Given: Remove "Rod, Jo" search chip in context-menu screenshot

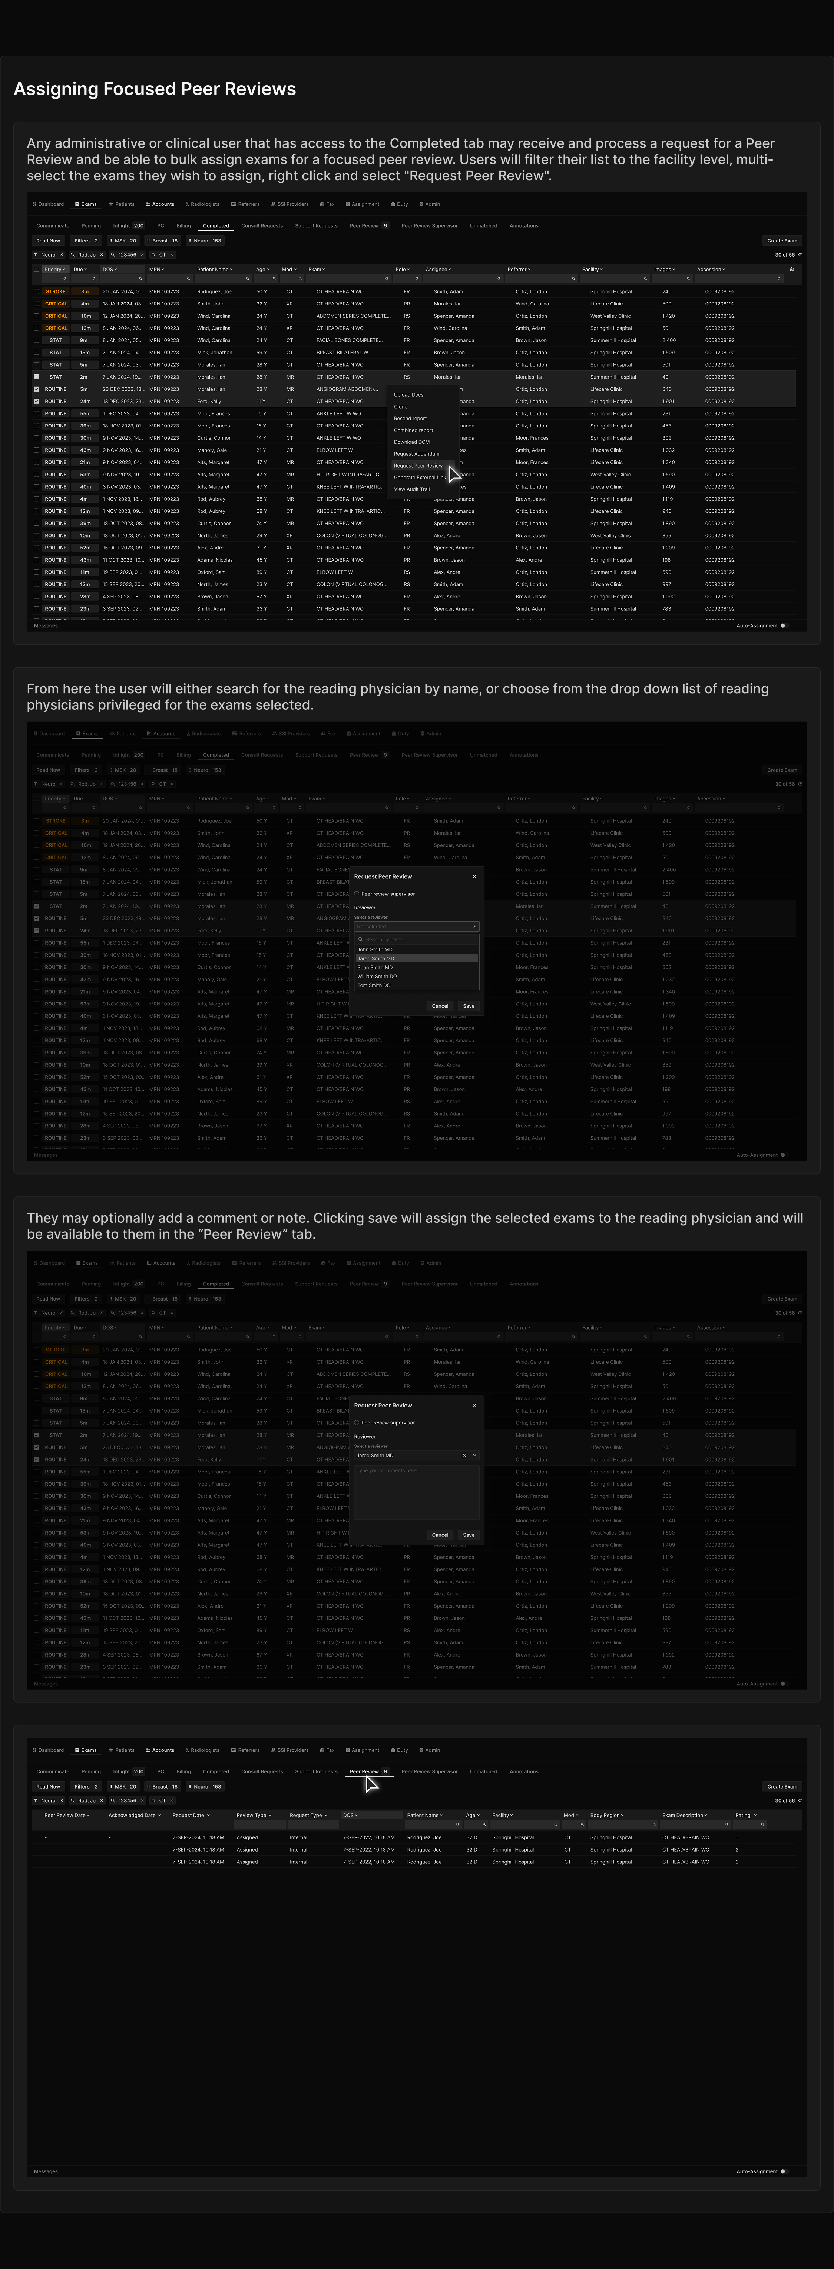Looking at the screenshot, I should [x=101, y=255].
